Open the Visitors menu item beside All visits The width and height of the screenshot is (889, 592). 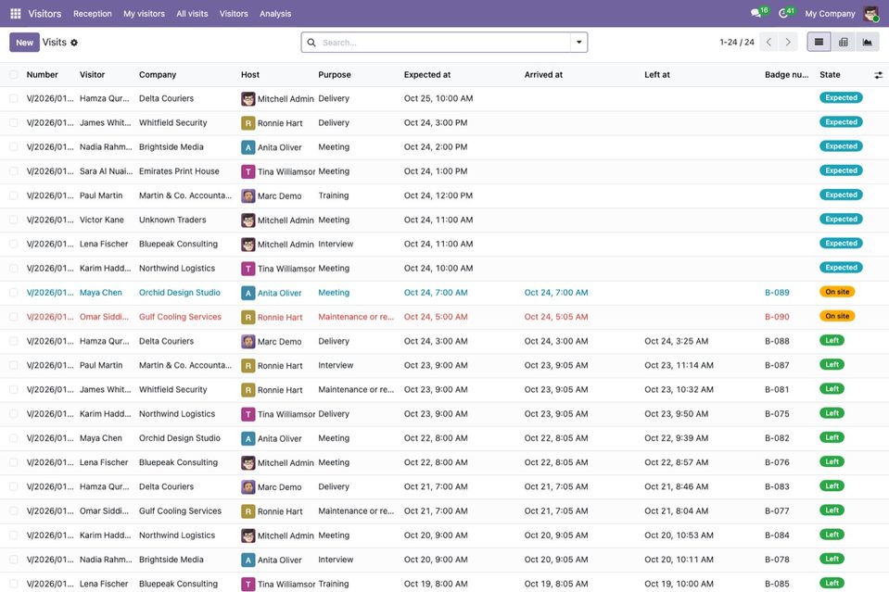(x=234, y=14)
